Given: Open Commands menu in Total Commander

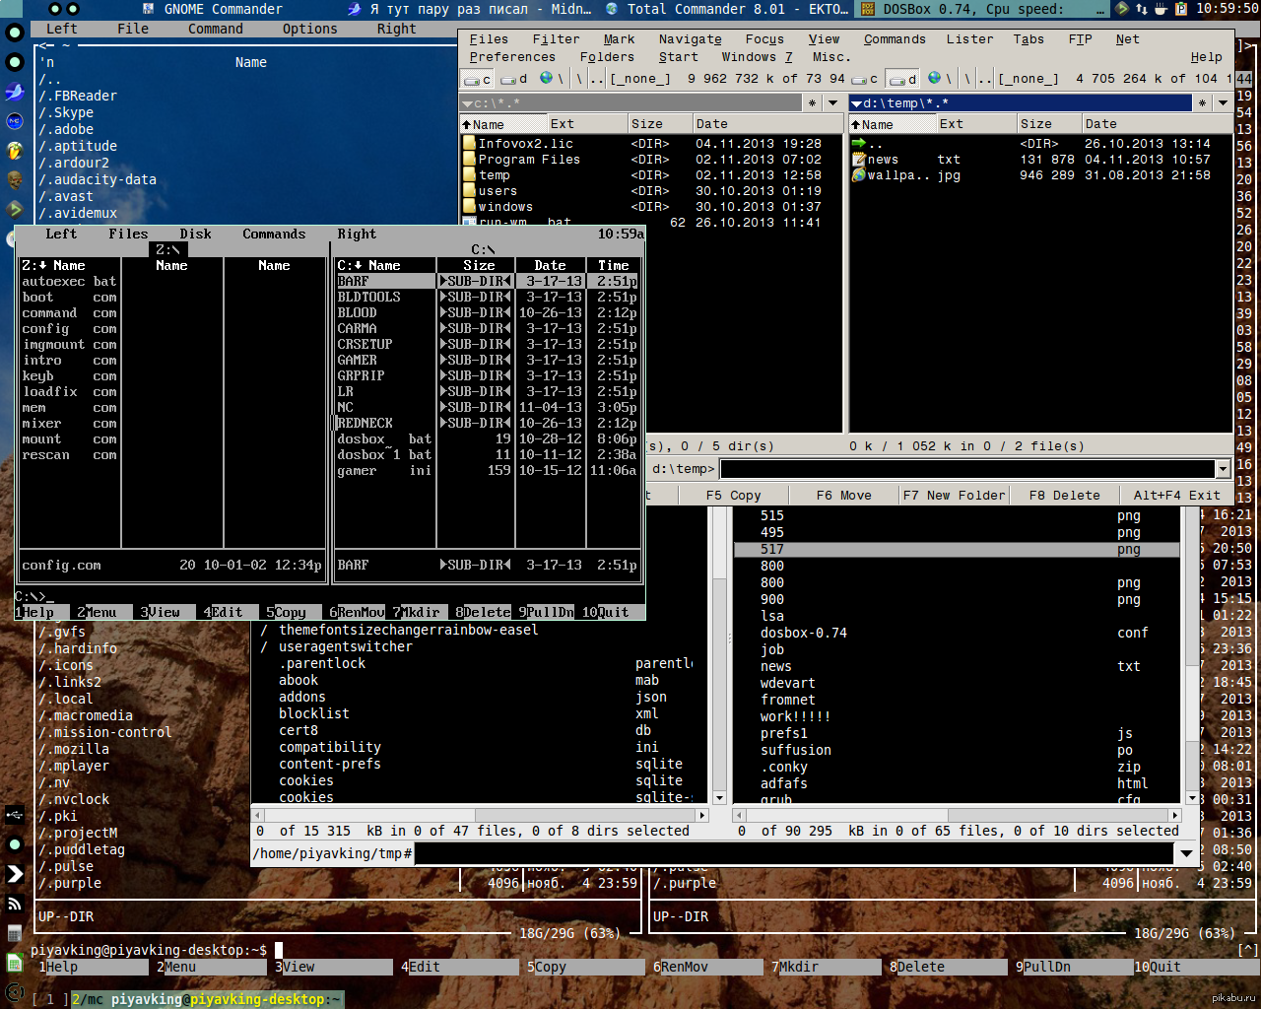Looking at the screenshot, I should (x=895, y=39).
